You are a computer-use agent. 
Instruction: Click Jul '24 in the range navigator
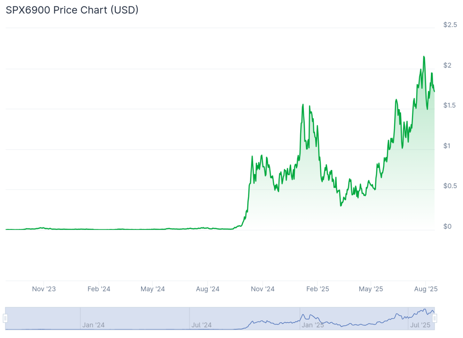[x=202, y=325]
